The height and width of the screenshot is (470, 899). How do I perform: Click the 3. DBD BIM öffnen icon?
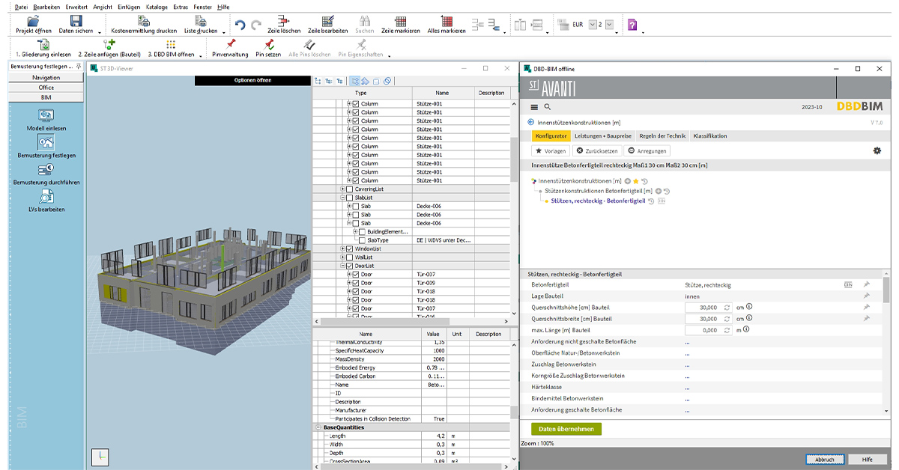[x=171, y=44]
